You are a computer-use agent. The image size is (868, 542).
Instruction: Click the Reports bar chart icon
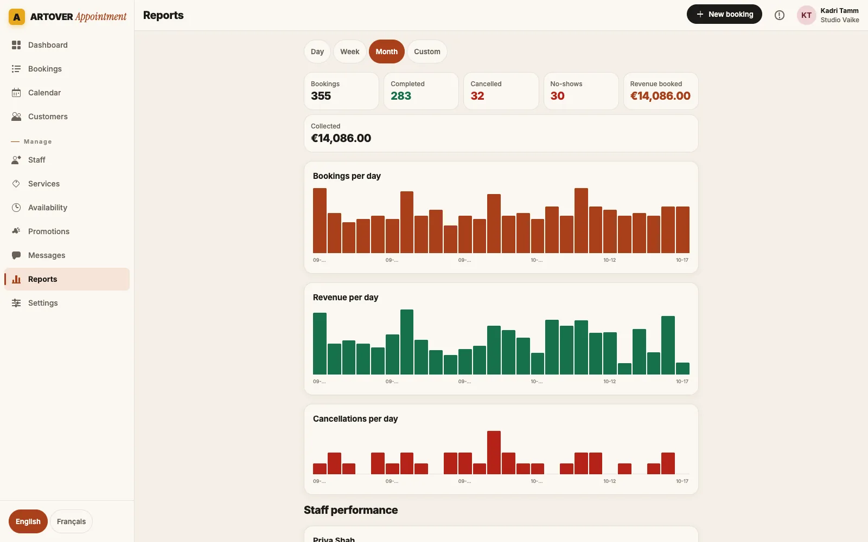[x=16, y=279]
